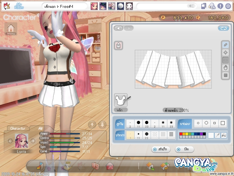Select the pen size 23 octagon
Screen dimensions: 234x176
click(147, 135)
